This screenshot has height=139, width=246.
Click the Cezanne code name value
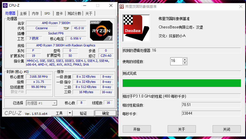(42, 28)
